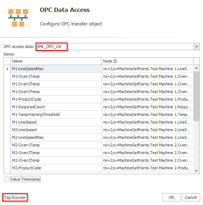Select the M1-ProductCode name cell
The width and height of the screenshot is (203, 205).
pyautogui.click(x=56, y=99)
